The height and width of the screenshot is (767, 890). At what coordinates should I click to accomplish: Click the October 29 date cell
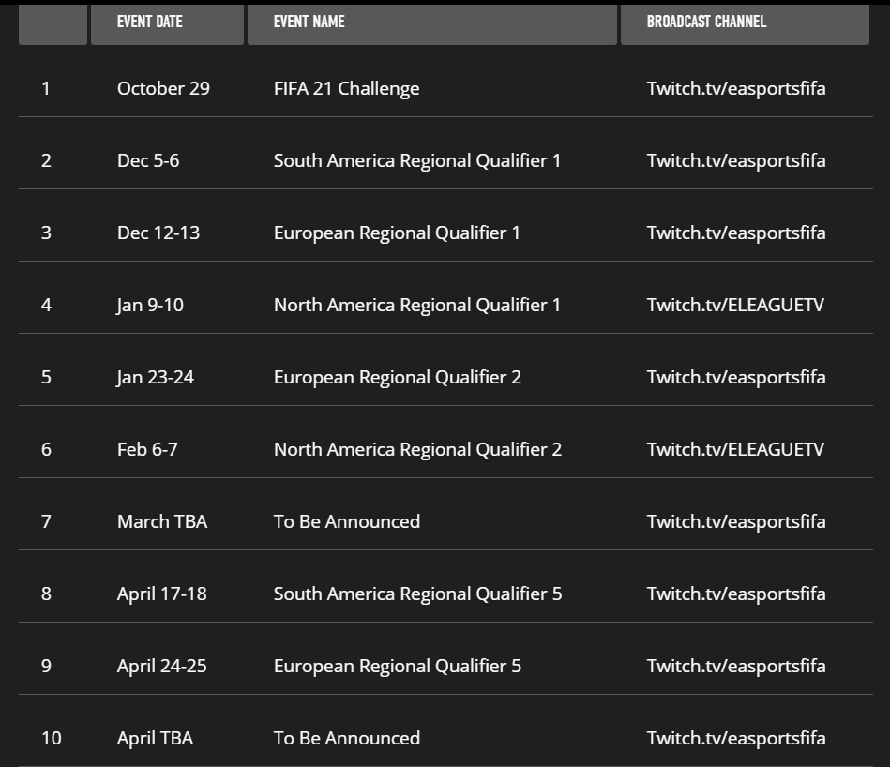[163, 88]
